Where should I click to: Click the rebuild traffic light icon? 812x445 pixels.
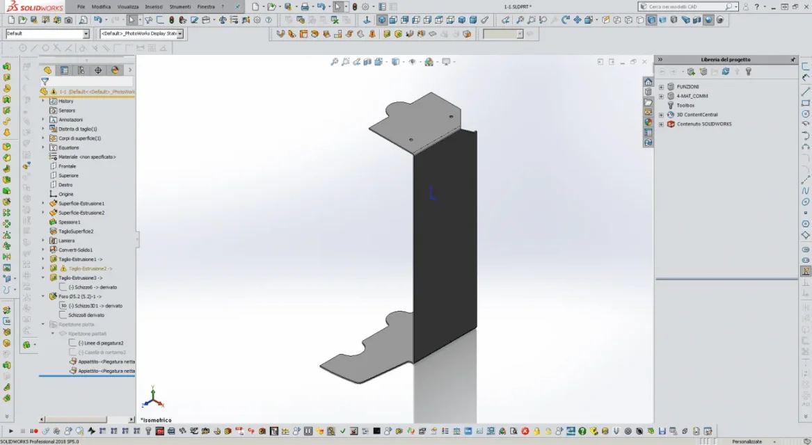(355, 7)
